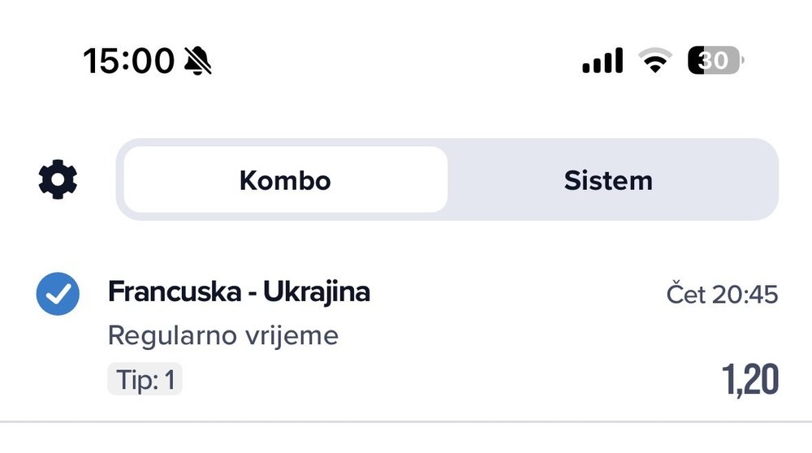Tap the Čet 20:45 kickoff time
812x453 pixels.
723,294
